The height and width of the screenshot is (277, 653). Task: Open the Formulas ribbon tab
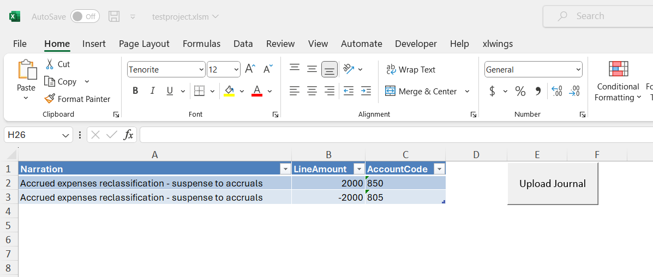point(201,44)
